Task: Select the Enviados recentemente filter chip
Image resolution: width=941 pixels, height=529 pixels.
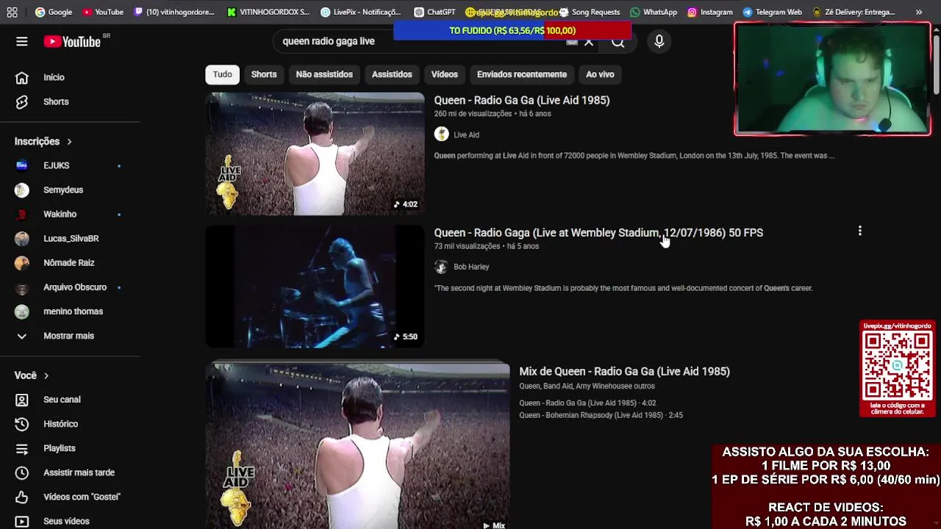Action: point(522,74)
